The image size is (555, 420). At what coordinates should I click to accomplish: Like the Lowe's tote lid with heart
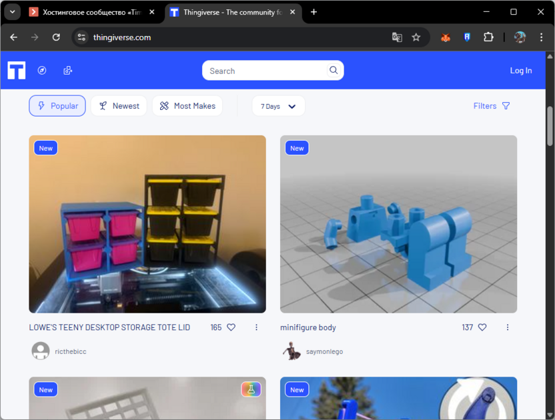click(x=231, y=327)
